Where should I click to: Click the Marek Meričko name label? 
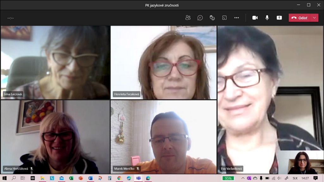(x=124, y=169)
